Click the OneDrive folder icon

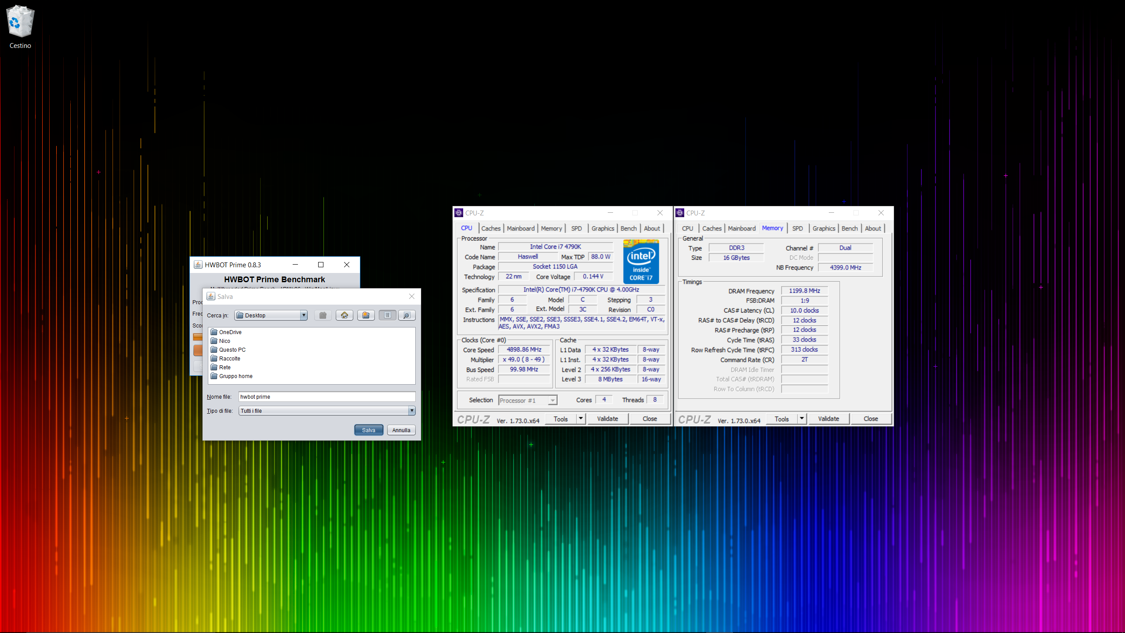click(214, 332)
